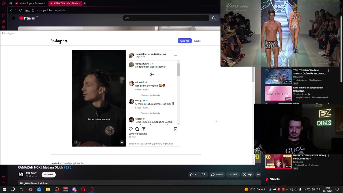The image size is (343, 193).
Task: Open saidsakipdemir profile from post header
Action: pos(158,54)
